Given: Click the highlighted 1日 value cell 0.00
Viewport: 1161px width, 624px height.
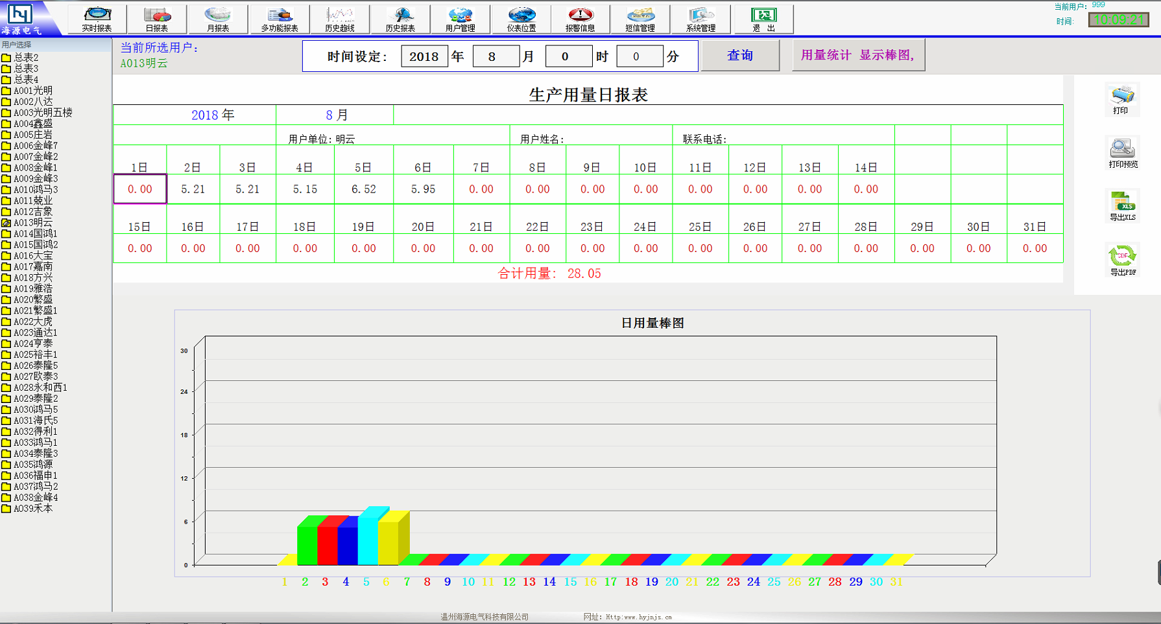Looking at the screenshot, I should 140,189.
